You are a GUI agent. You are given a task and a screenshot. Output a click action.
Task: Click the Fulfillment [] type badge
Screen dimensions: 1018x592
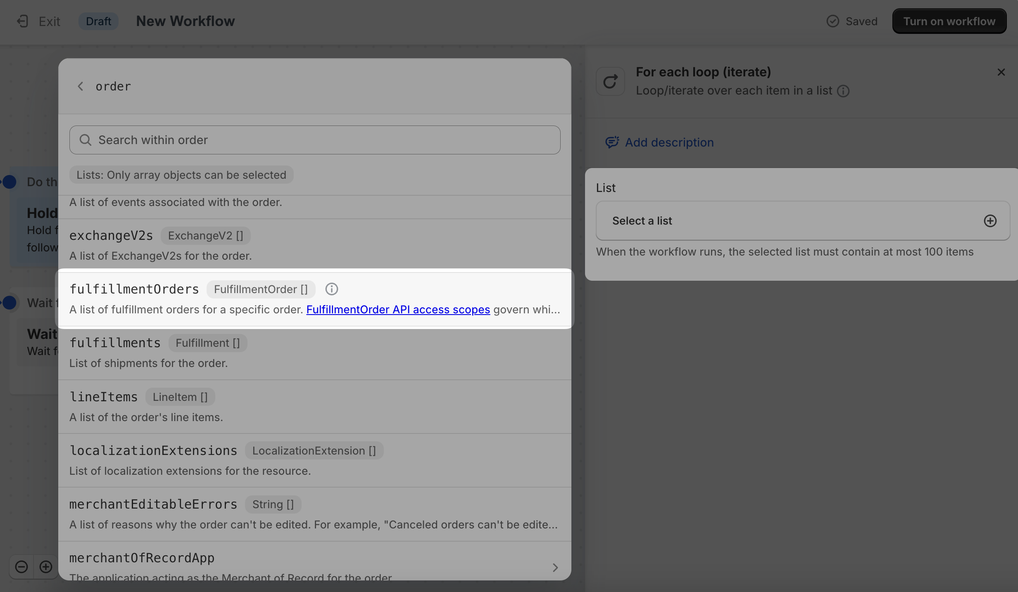pyautogui.click(x=208, y=343)
